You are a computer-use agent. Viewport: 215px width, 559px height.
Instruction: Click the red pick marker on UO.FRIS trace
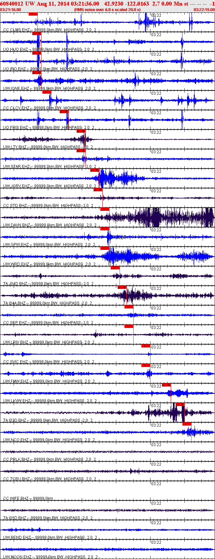(x=64, y=112)
